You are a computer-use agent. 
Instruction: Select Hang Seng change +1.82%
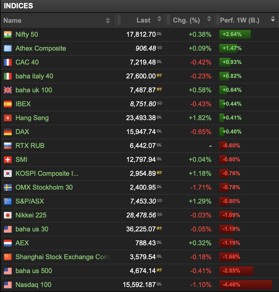click(x=200, y=118)
